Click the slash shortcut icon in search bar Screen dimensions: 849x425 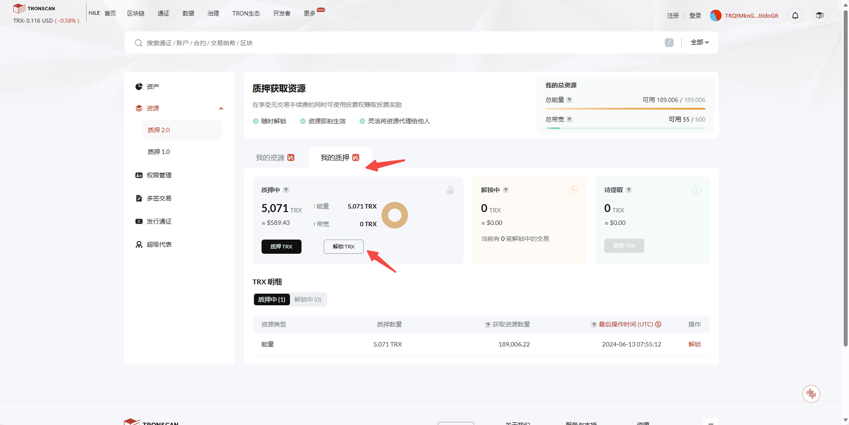click(x=669, y=43)
